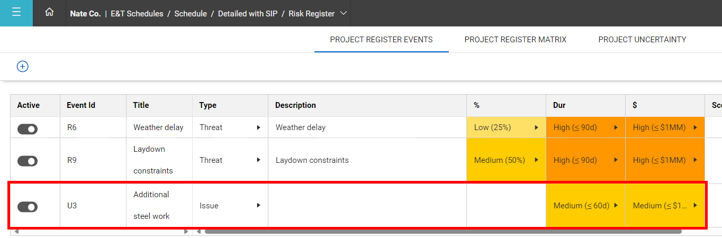Click the Detailed with SIP breadcrumb link
The image size is (722, 238).
248,14
